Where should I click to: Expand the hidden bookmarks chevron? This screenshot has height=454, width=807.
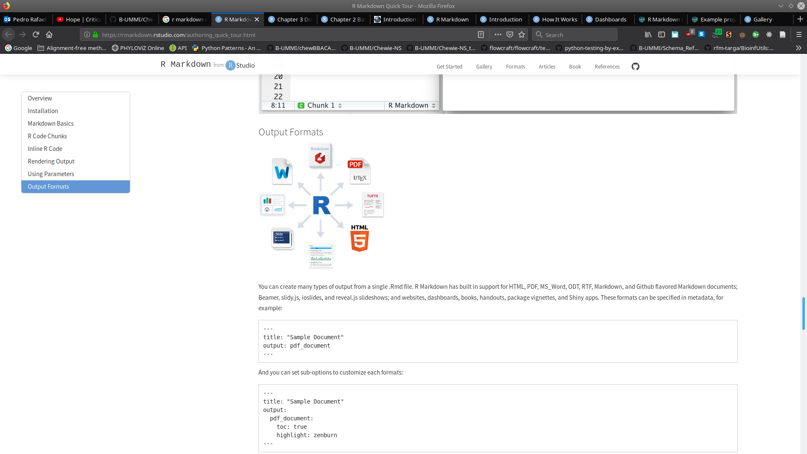click(x=798, y=48)
